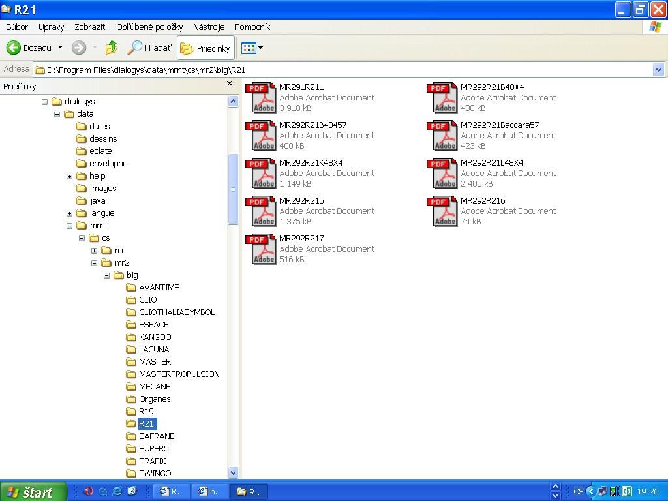Select the MR292R215 PDF icon
This screenshot has height=501, width=668.
(x=261, y=211)
